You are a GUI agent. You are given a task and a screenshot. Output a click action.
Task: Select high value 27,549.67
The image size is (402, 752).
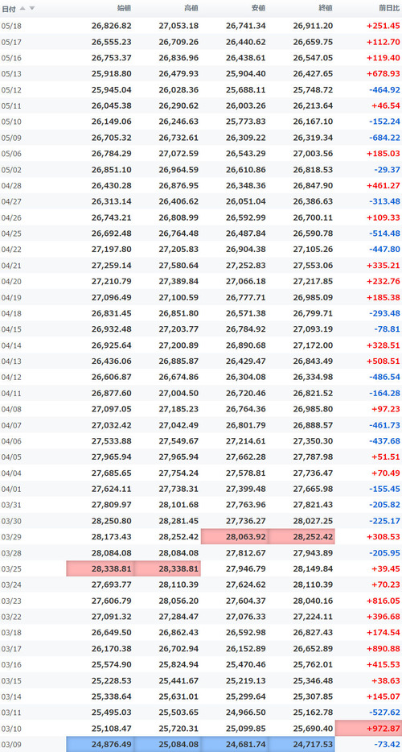click(x=178, y=441)
